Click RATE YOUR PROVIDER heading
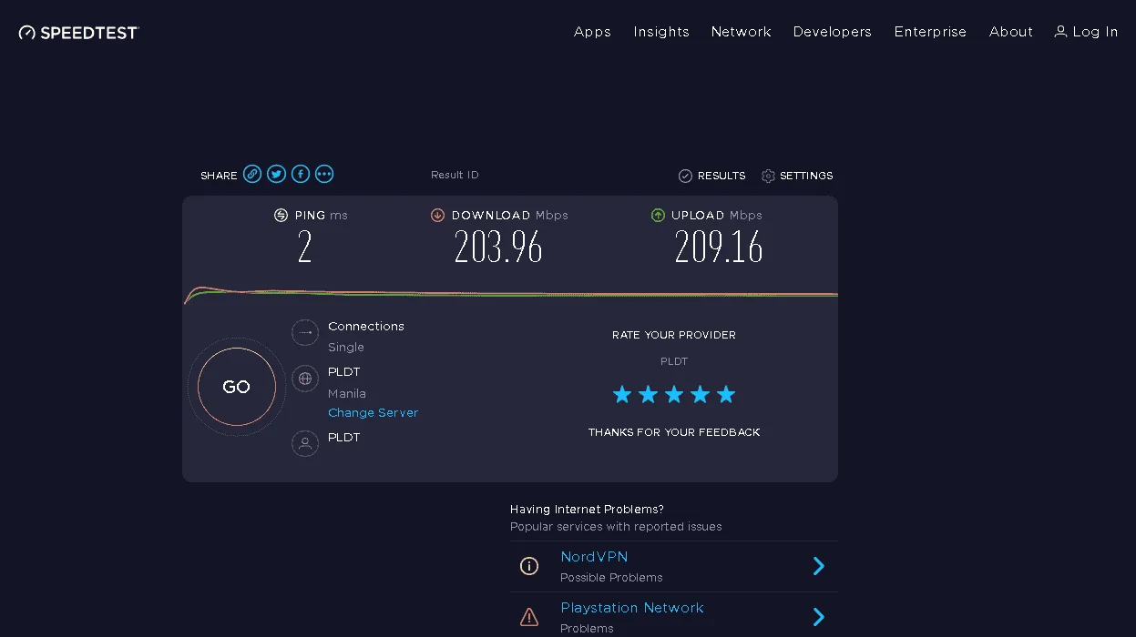This screenshot has width=1136, height=637. coord(674,336)
